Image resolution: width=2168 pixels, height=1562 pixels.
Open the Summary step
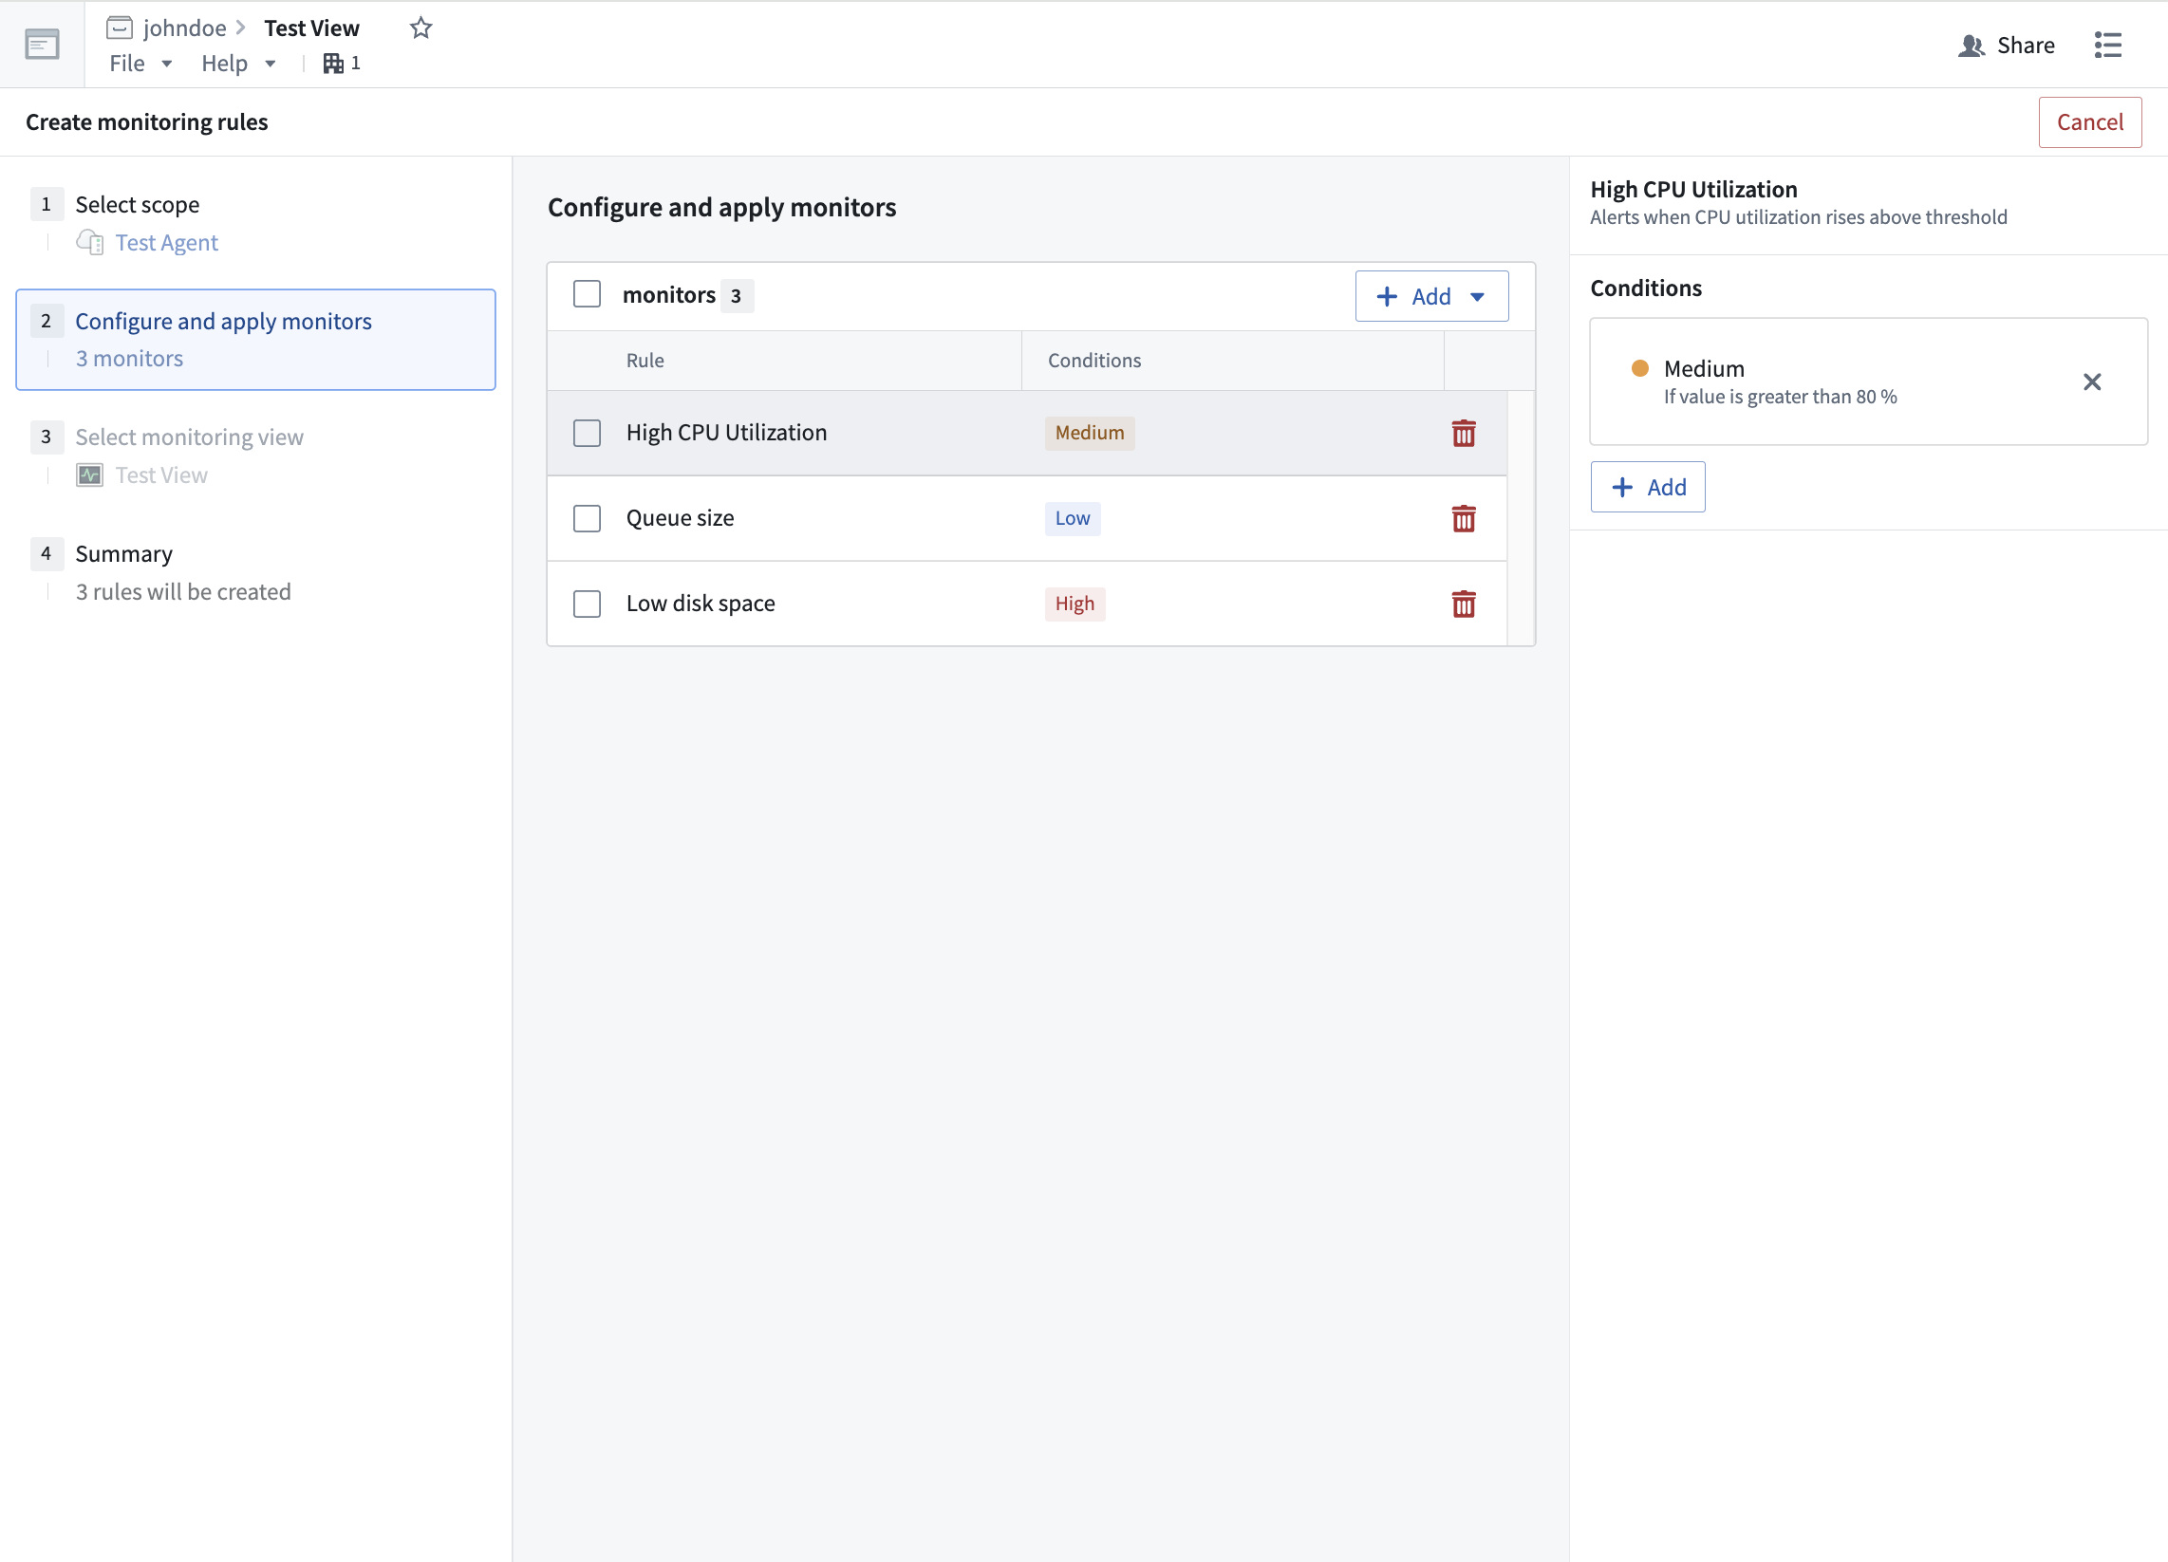click(x=123, y=554)
